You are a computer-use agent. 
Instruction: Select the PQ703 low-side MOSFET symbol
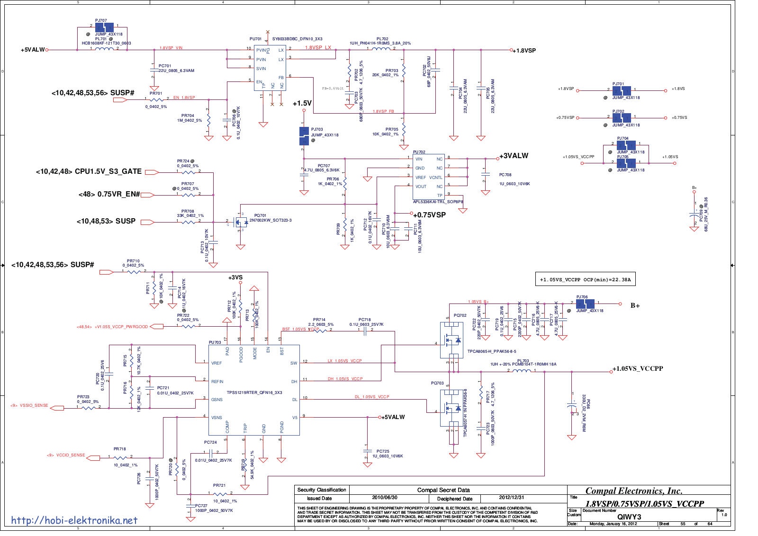tap(451, 408)
